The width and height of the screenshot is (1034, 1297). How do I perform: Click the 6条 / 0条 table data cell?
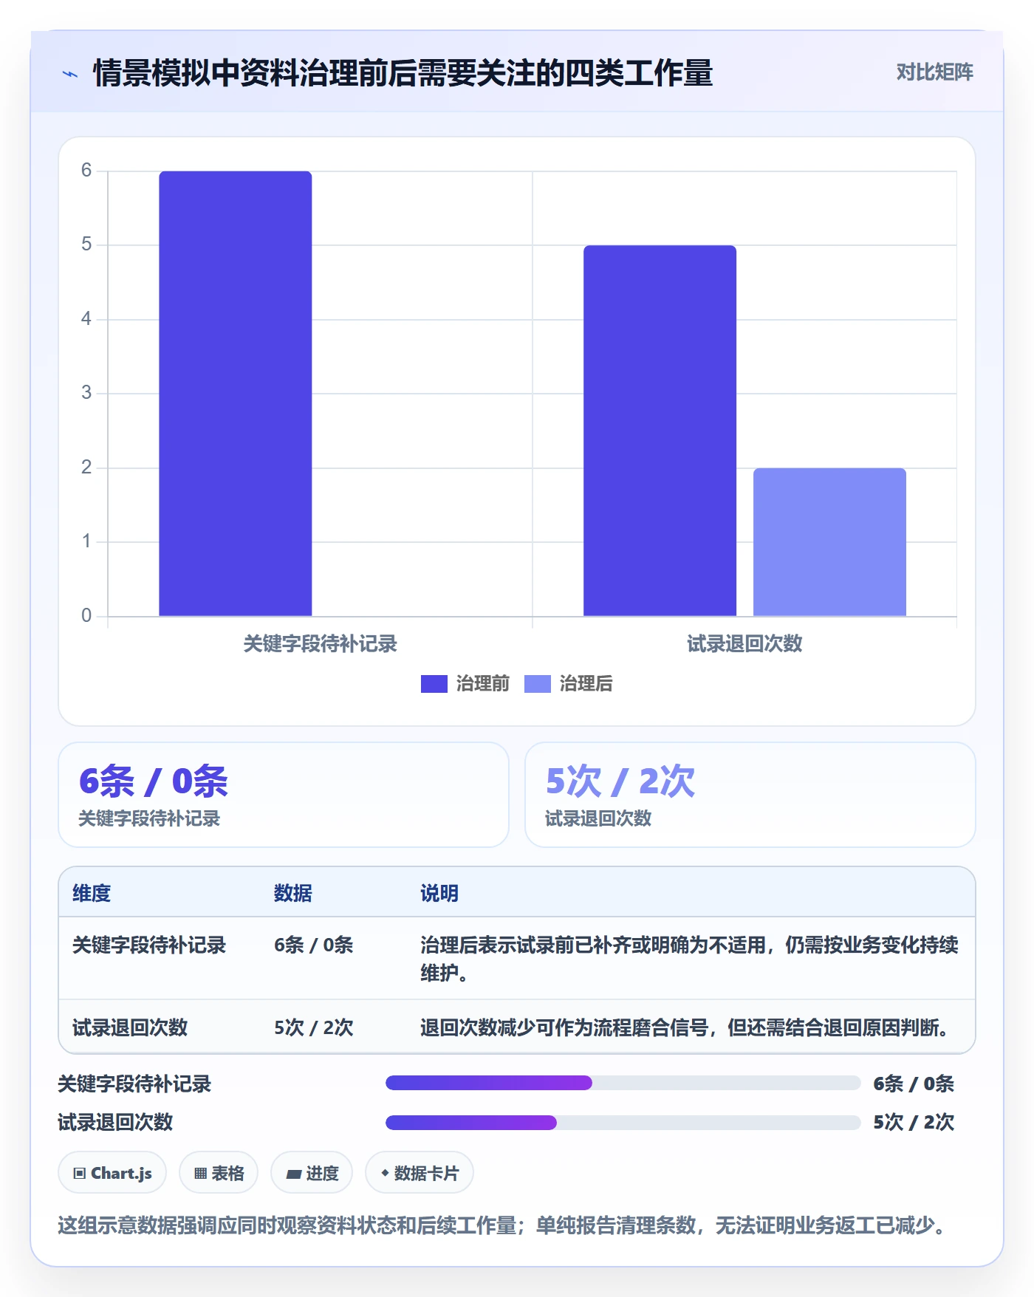[x=313, y=945]
